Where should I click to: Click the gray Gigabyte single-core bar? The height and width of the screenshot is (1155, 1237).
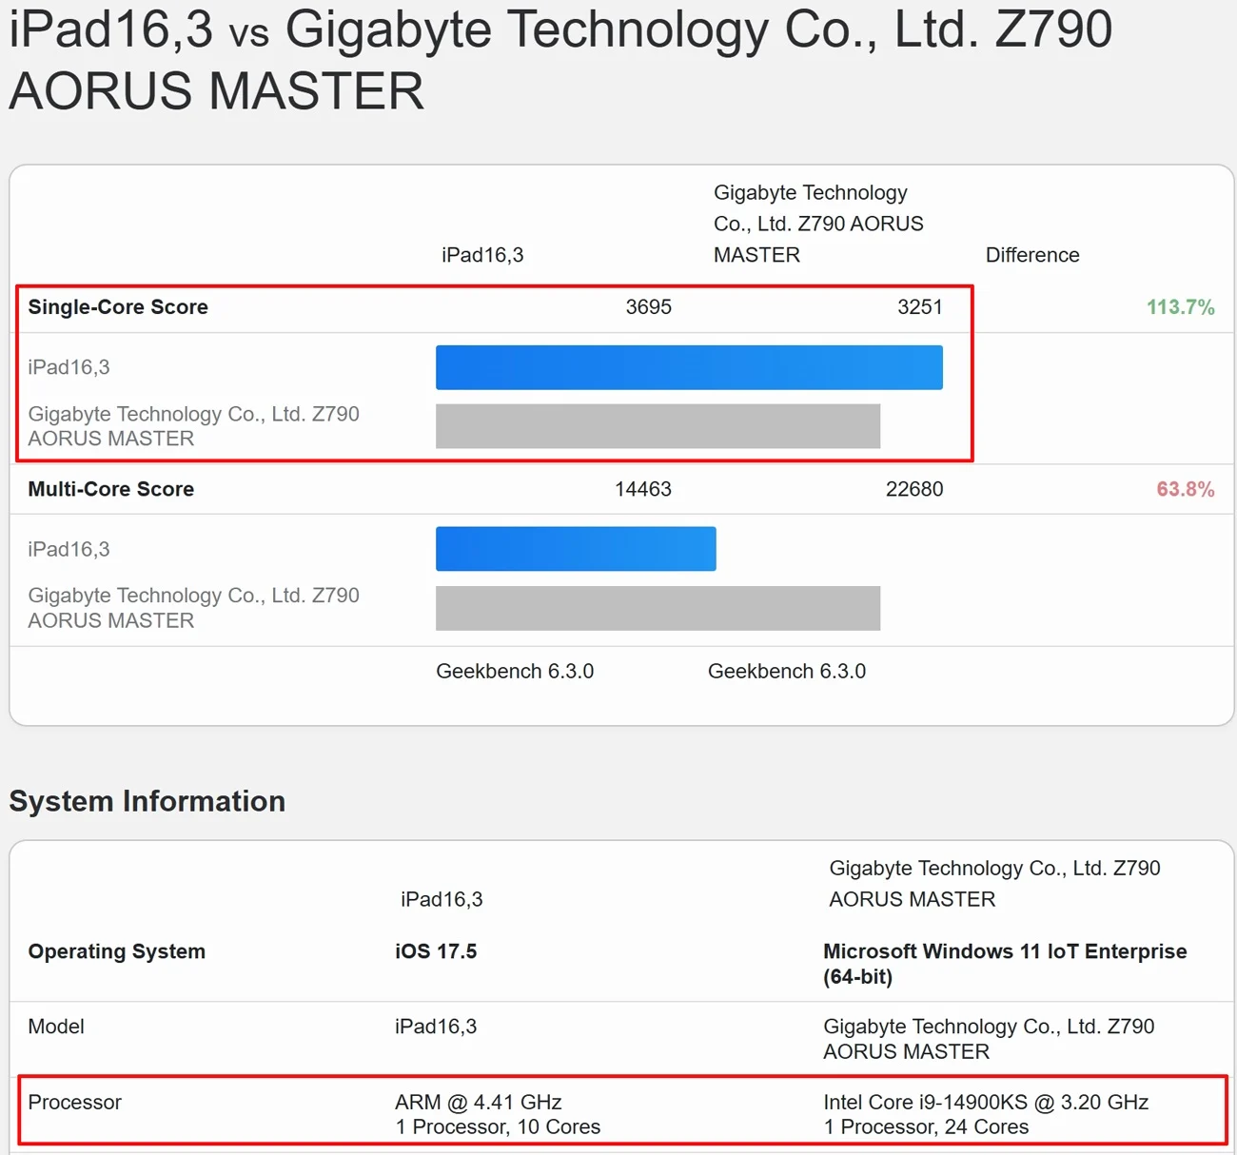(x=658, y=426)
